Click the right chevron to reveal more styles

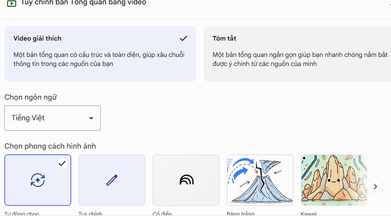pyautogui.click(x=375, y=186)
